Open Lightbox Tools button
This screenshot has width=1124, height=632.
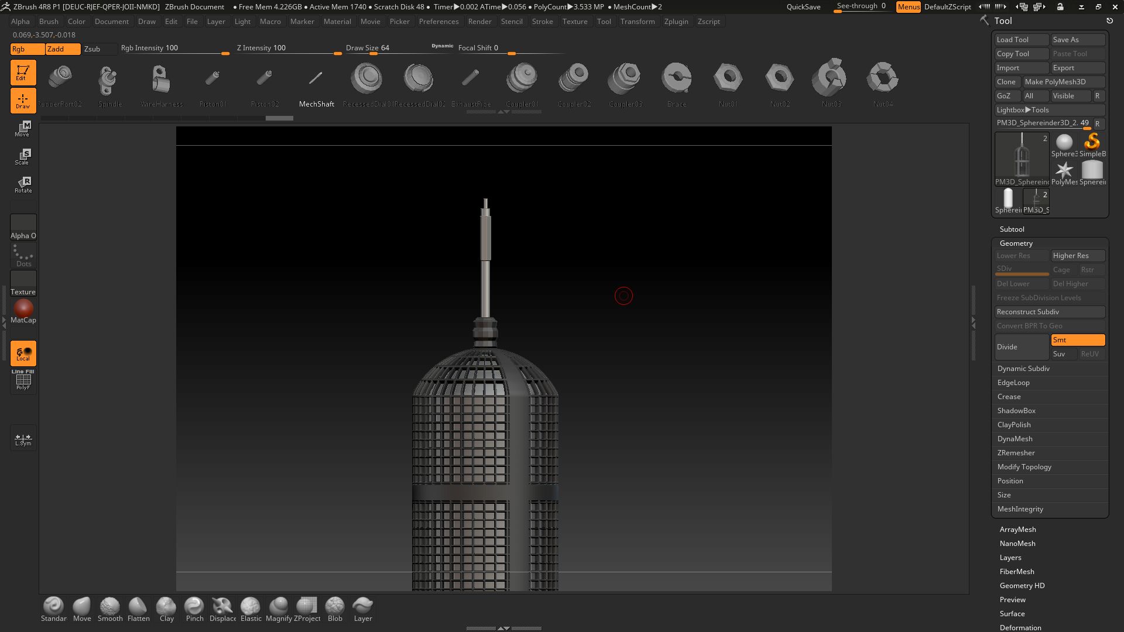coord(1050,110)
